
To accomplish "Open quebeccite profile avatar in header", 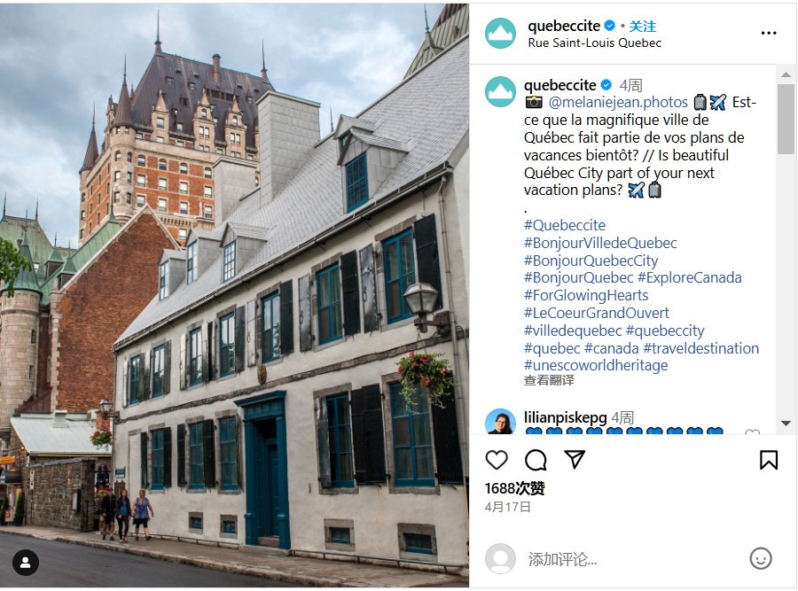I will 500,33.
